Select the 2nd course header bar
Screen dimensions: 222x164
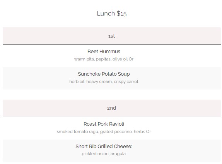(x=112, y=108)
